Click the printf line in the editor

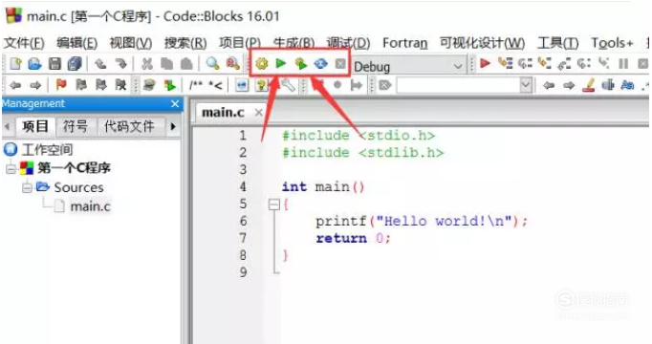point(422,221)
